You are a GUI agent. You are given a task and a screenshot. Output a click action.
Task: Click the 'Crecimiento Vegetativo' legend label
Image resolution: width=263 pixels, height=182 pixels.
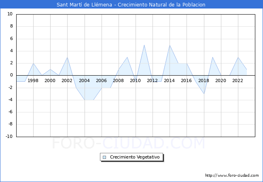click(x=135, y=157)
